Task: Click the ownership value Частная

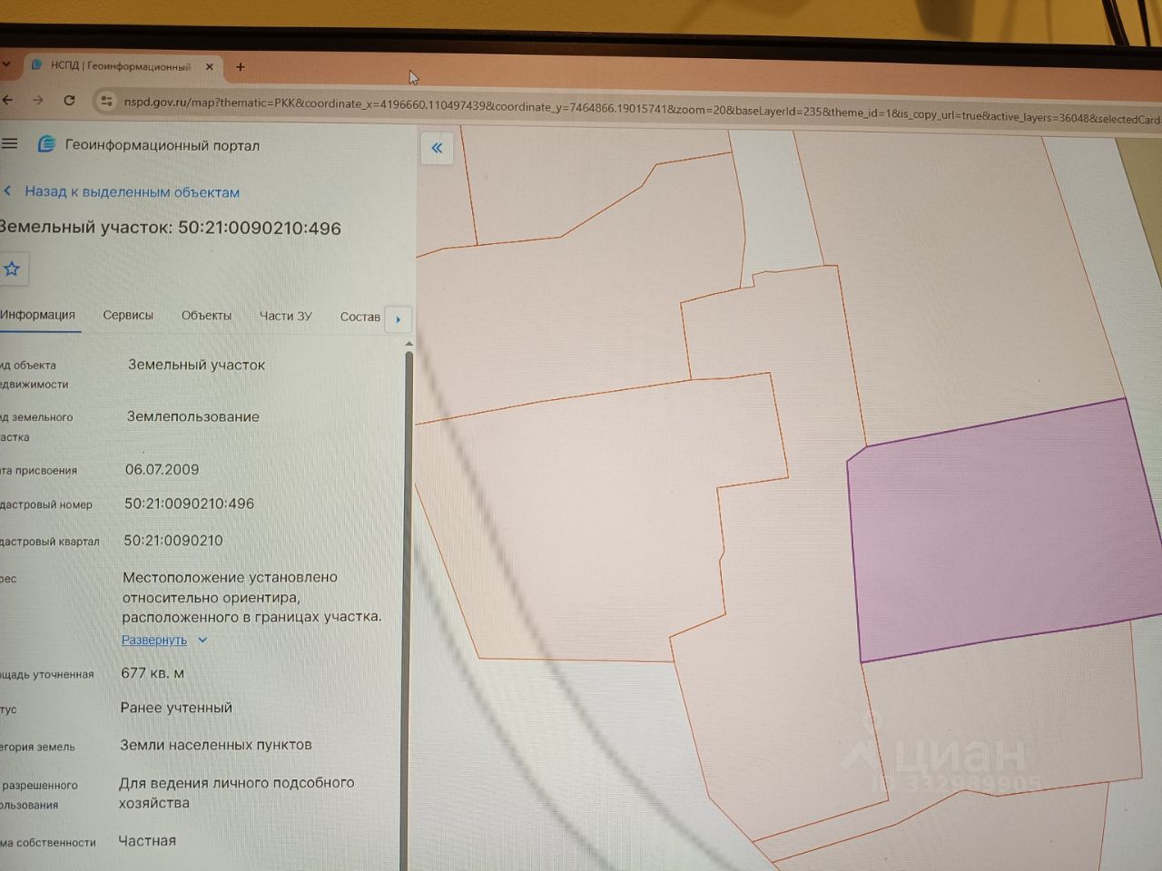Action: pos(147,841)
